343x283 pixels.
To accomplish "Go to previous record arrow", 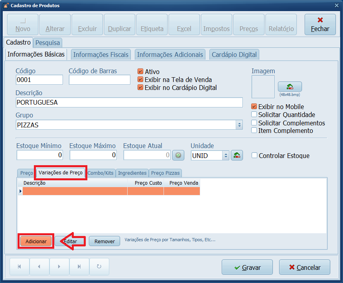I will click(39, 267).
